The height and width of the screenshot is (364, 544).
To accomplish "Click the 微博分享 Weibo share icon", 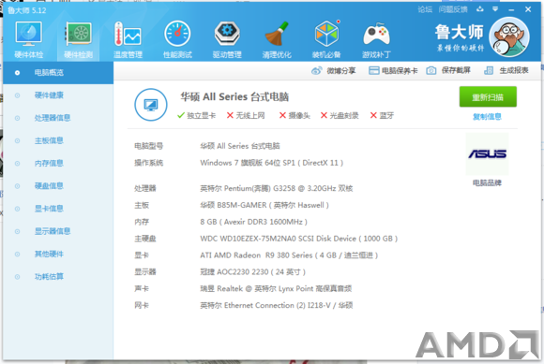I will click(316, 71).
